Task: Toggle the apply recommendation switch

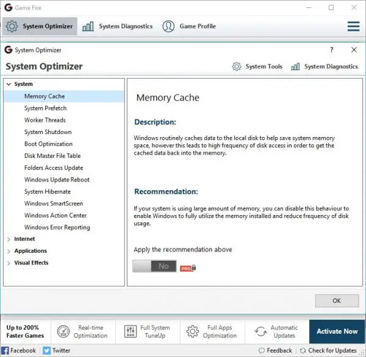Action: (x=154, y=266)
